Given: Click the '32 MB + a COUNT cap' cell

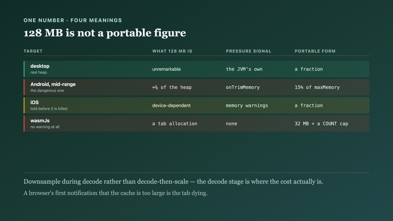Looking at the screenshot, I should click(321, 124).
